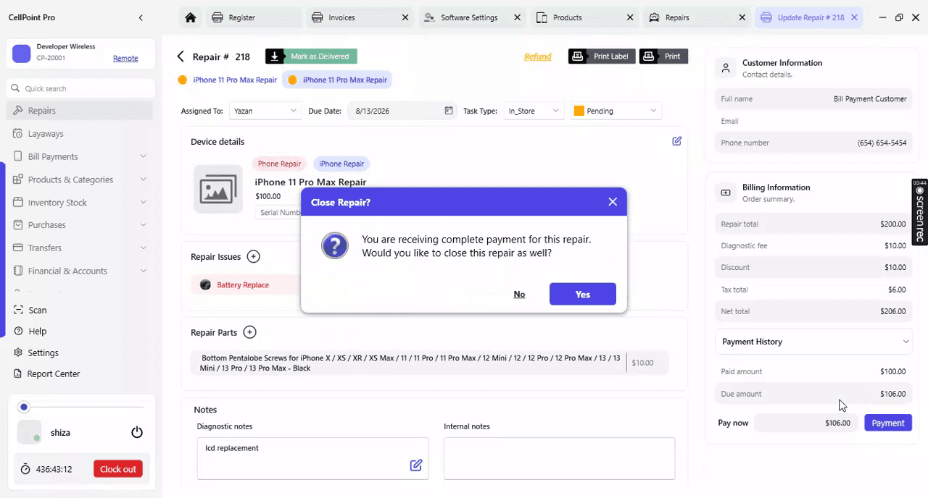The image size is (928, 498).
Task: Click the Refund link
Action: pos(538,56)
